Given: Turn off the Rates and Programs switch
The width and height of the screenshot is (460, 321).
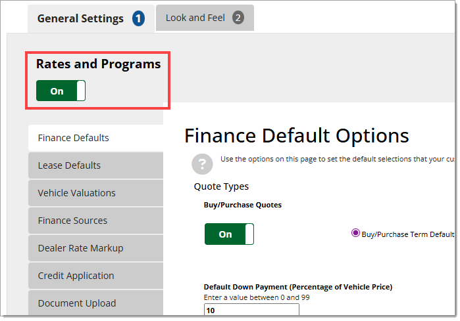Looking at the screenshot, I should tap(61, 91).
